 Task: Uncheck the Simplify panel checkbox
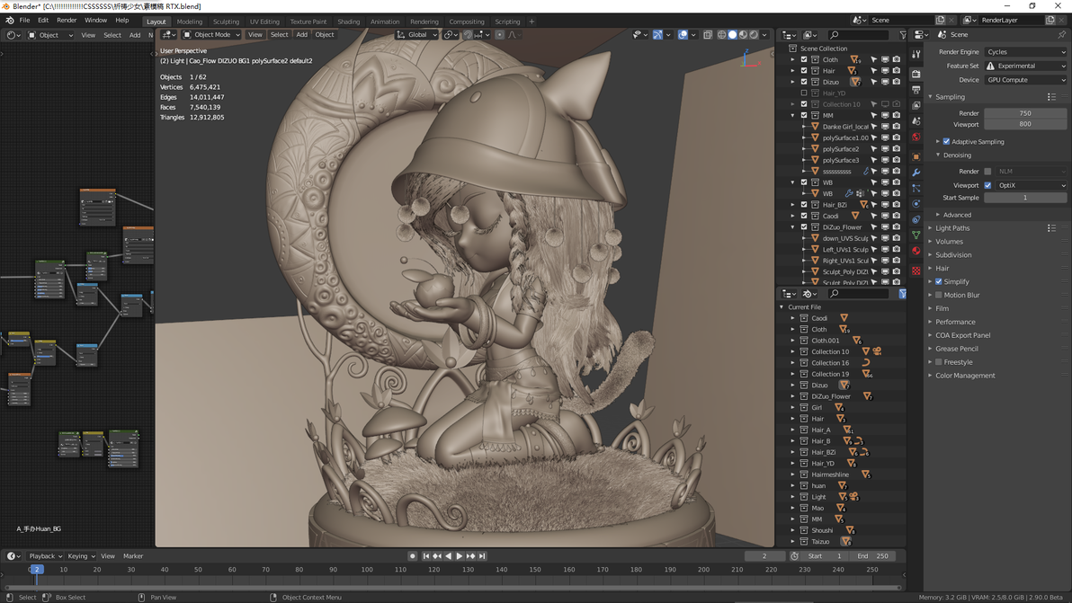(939, 281)
